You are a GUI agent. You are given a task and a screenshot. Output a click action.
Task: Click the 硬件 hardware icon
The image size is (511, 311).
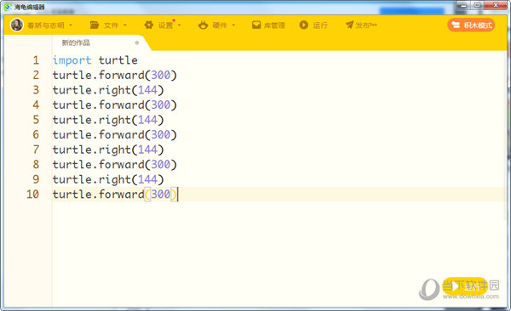[x=203, y=25]
